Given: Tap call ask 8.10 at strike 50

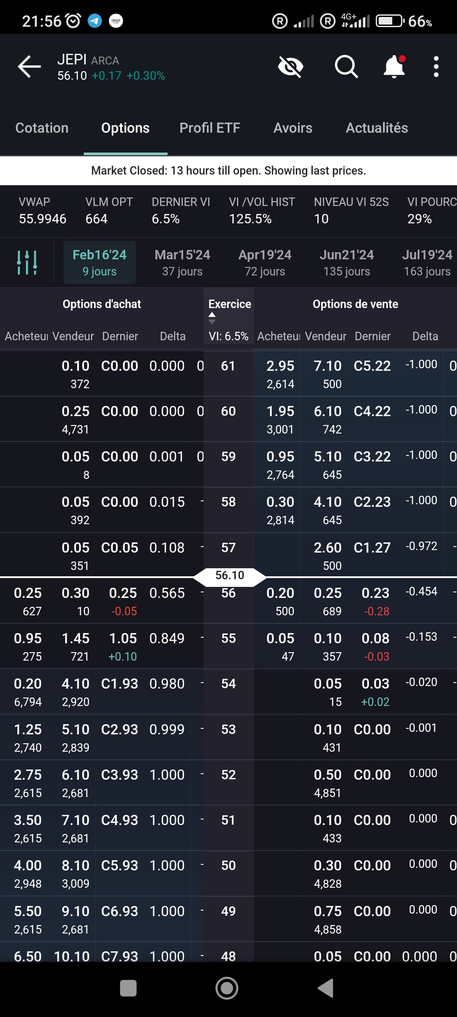Looking at the screenshot, I should click(76, 865).
